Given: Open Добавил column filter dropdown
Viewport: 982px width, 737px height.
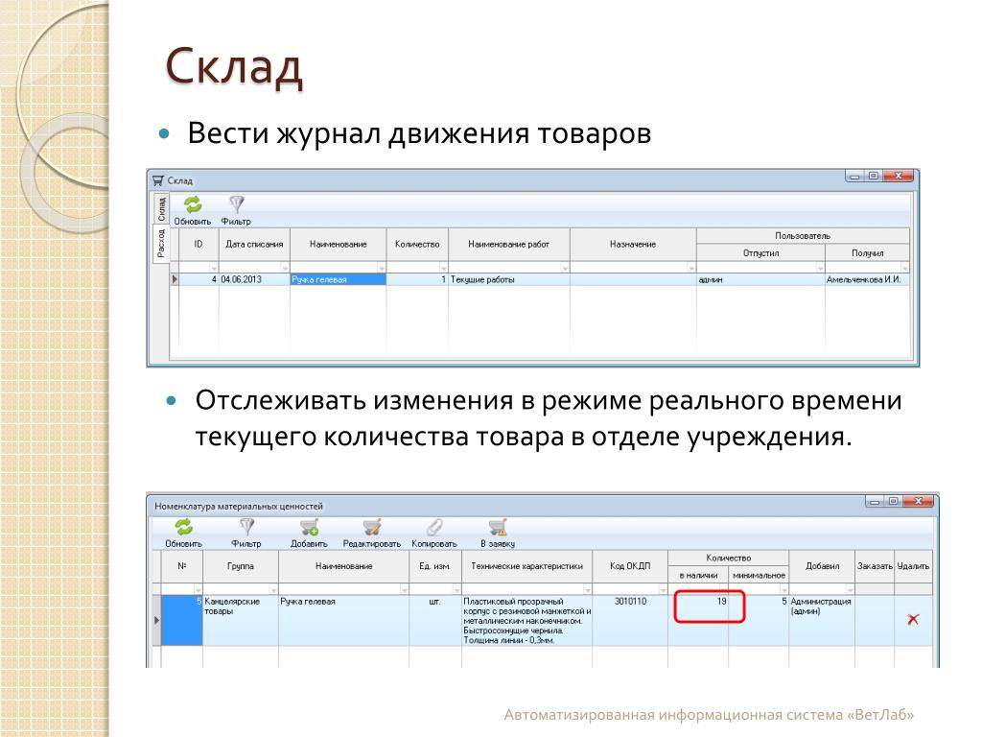Looking at the screenshot, I should click(850, 590).
